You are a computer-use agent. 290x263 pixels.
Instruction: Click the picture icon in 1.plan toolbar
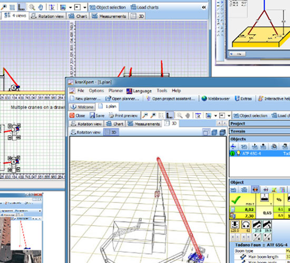coord(209,116)
